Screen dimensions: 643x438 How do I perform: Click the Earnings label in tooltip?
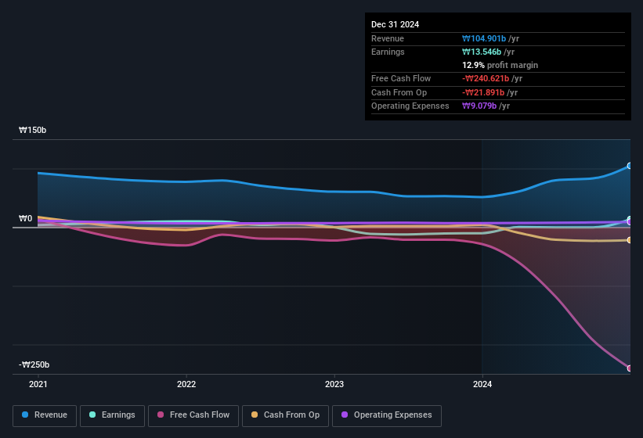click(x=388, y=52)
